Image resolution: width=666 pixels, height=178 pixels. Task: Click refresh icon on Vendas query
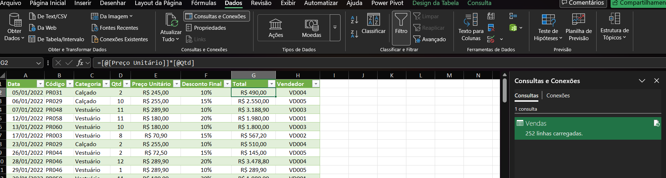tap(657, 123)
